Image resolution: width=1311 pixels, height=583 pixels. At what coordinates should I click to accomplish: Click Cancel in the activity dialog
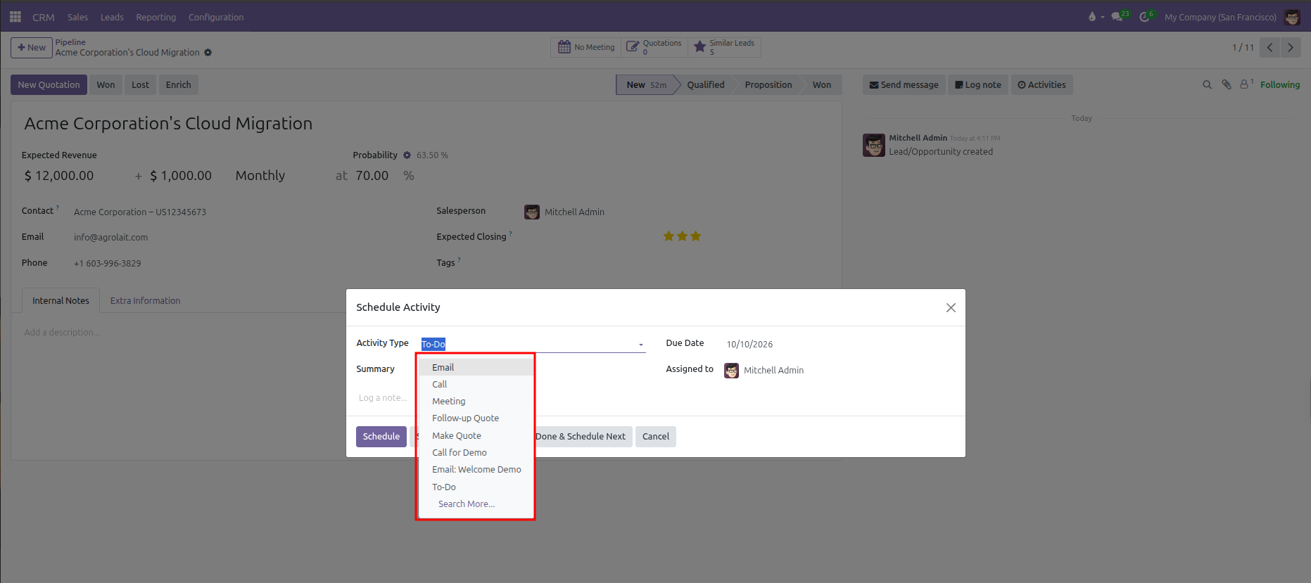[656, 437]
